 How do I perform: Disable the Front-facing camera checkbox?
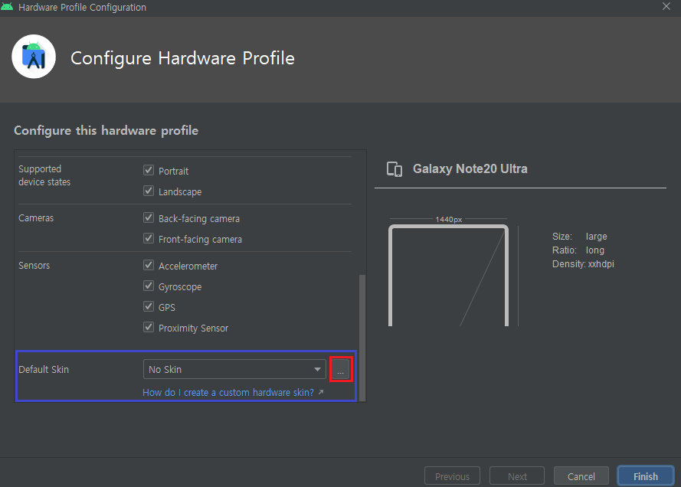149,238
